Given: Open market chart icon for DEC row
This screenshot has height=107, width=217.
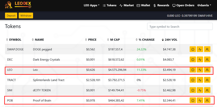Looking at the screenshot, I should [200, 60].
